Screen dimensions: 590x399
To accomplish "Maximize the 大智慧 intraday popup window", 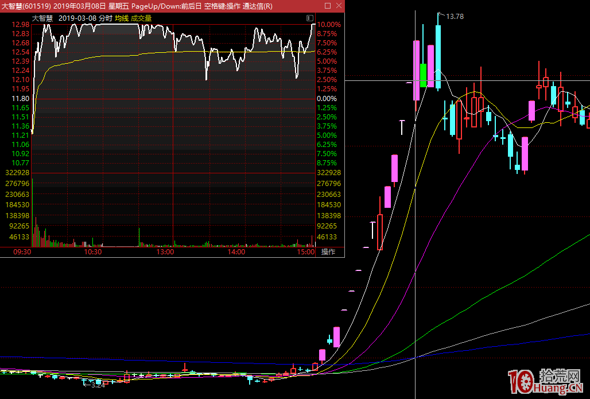I will (328, 6).
